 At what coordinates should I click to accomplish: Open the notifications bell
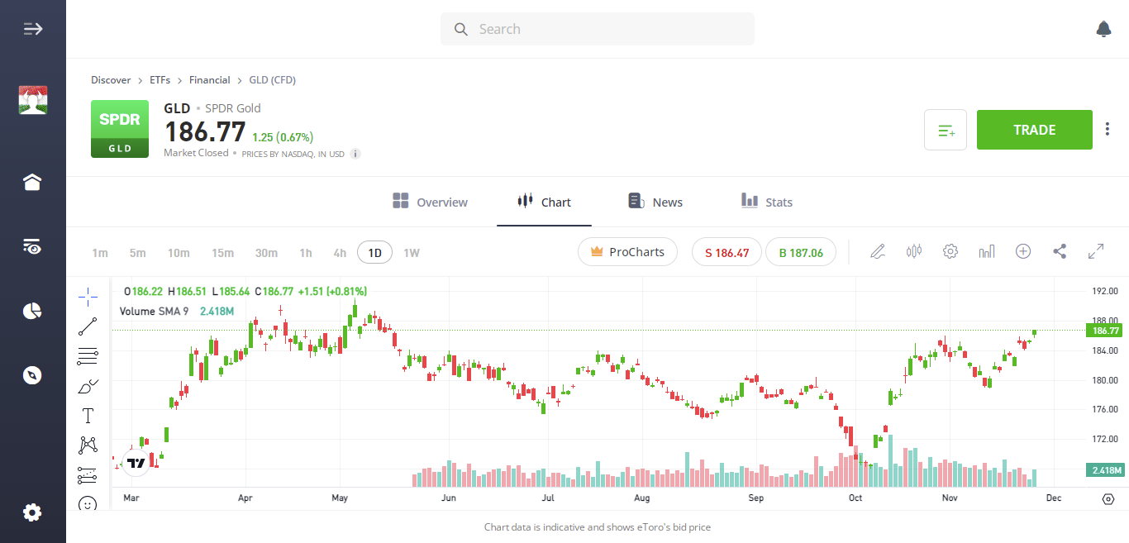pos(1103,28)
